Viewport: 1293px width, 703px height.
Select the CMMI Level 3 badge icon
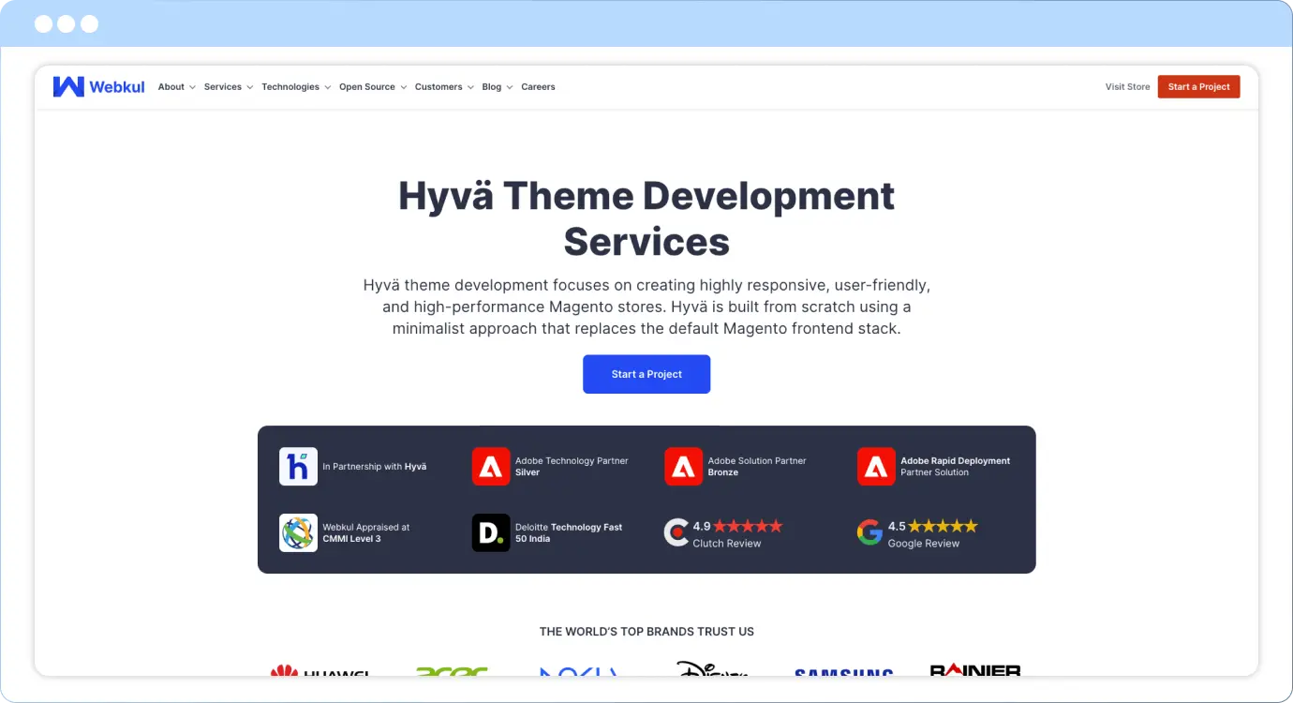(x=298, y=531)
